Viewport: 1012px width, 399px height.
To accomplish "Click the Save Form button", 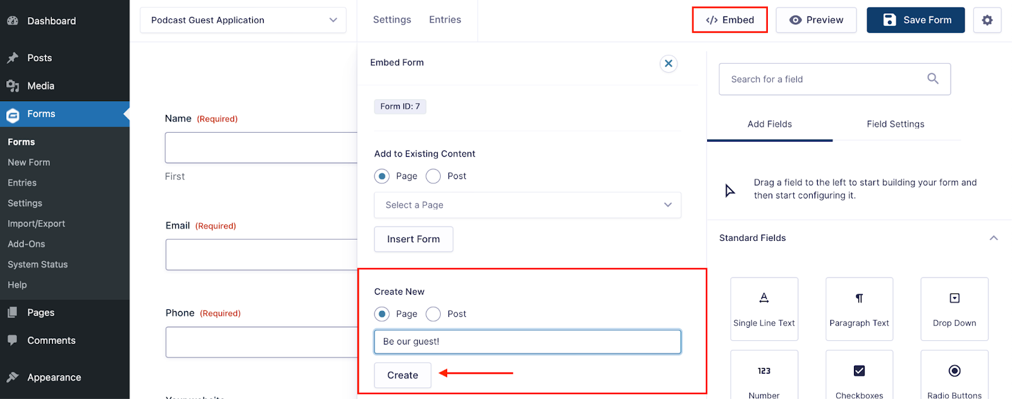I will click(x=916, y=20).
